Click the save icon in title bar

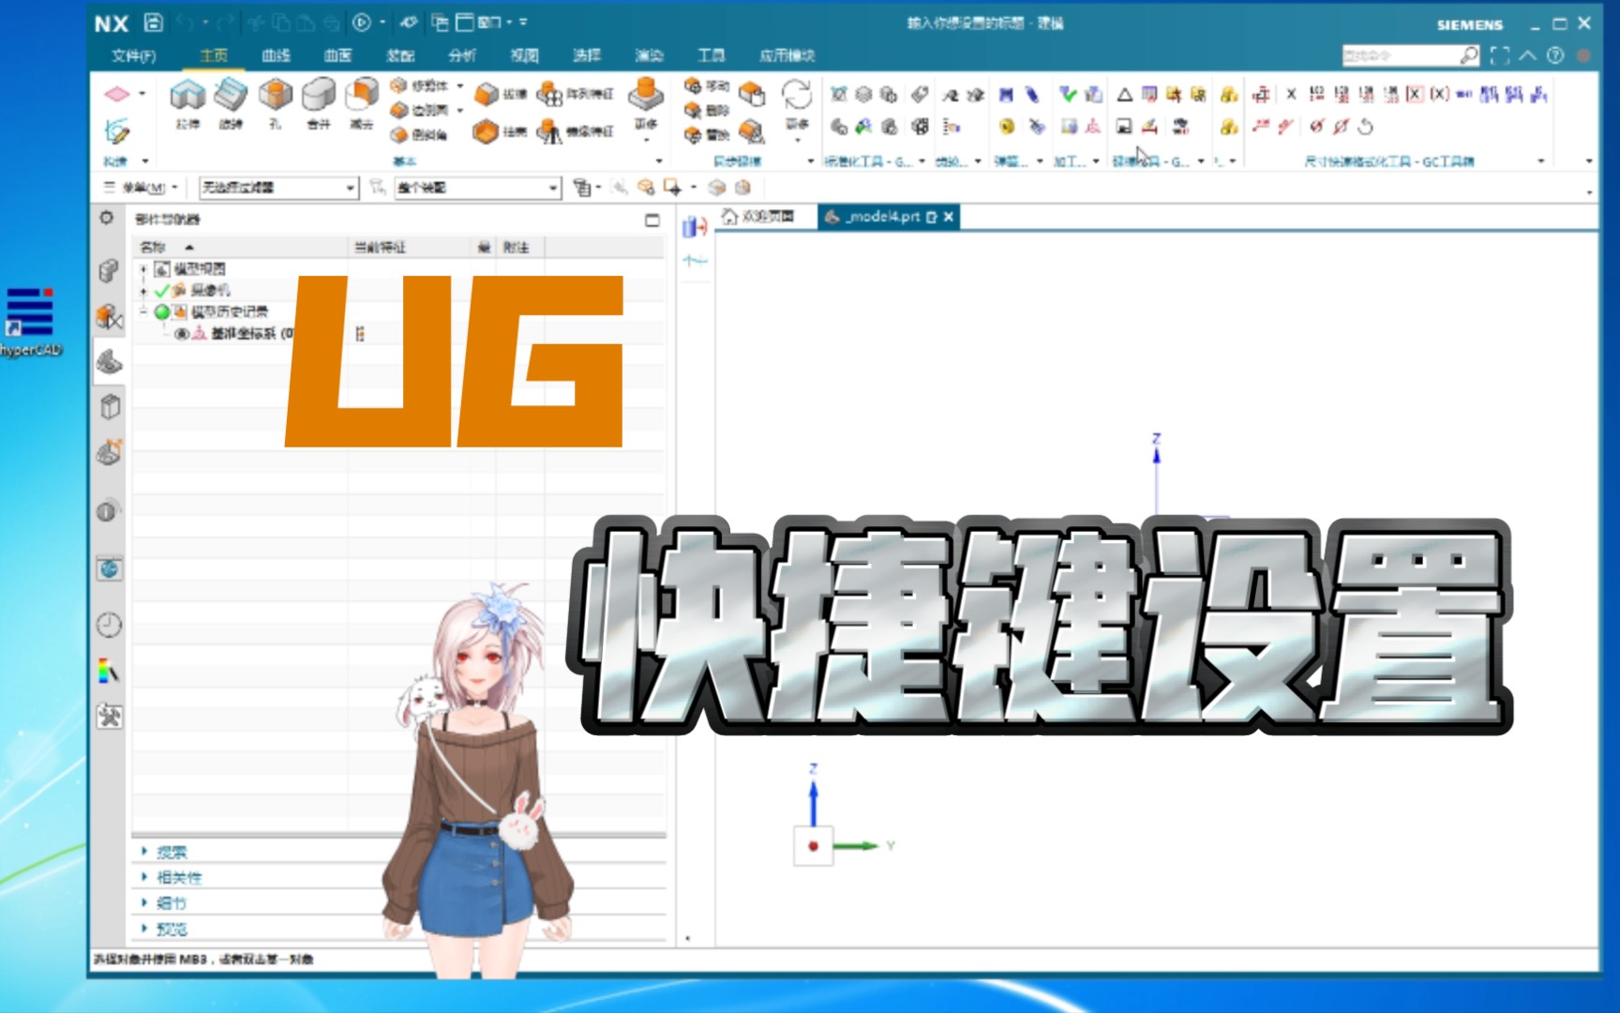pyautogui.click(x=154, y=23)
